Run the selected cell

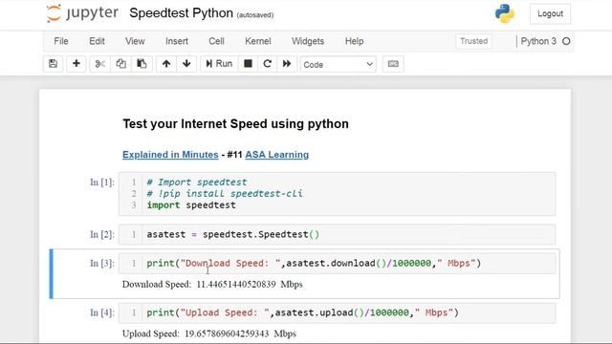[x=219, y=64]
